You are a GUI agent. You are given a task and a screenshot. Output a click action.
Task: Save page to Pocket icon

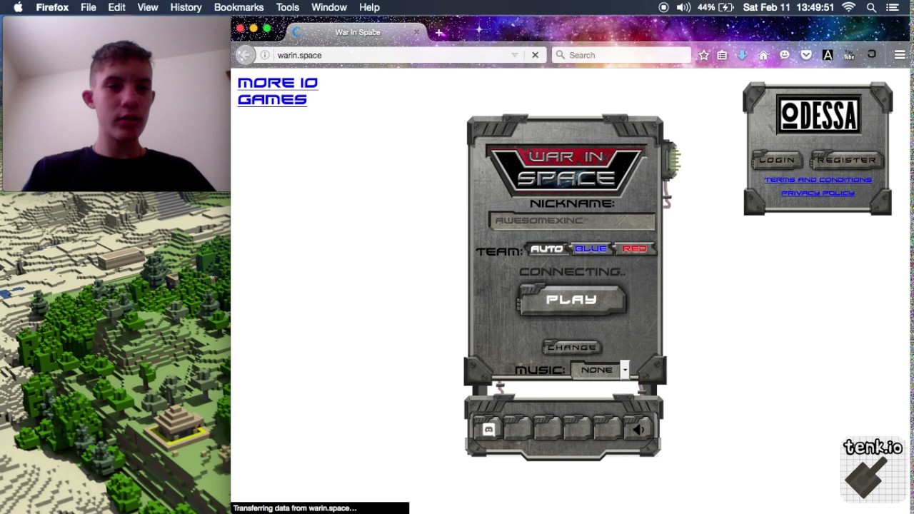point(806,55)
